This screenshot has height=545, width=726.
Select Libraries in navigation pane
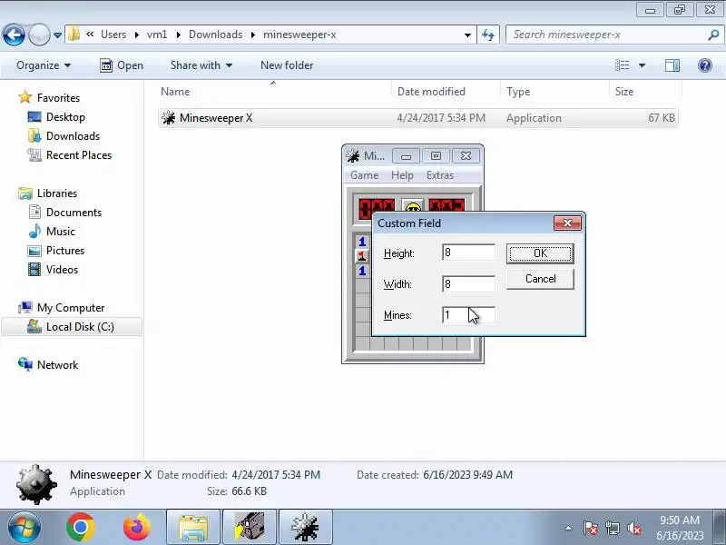click(x=57, y=193)
